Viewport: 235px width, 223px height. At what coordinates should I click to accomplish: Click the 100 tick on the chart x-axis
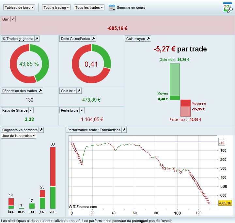coord(177,213)
